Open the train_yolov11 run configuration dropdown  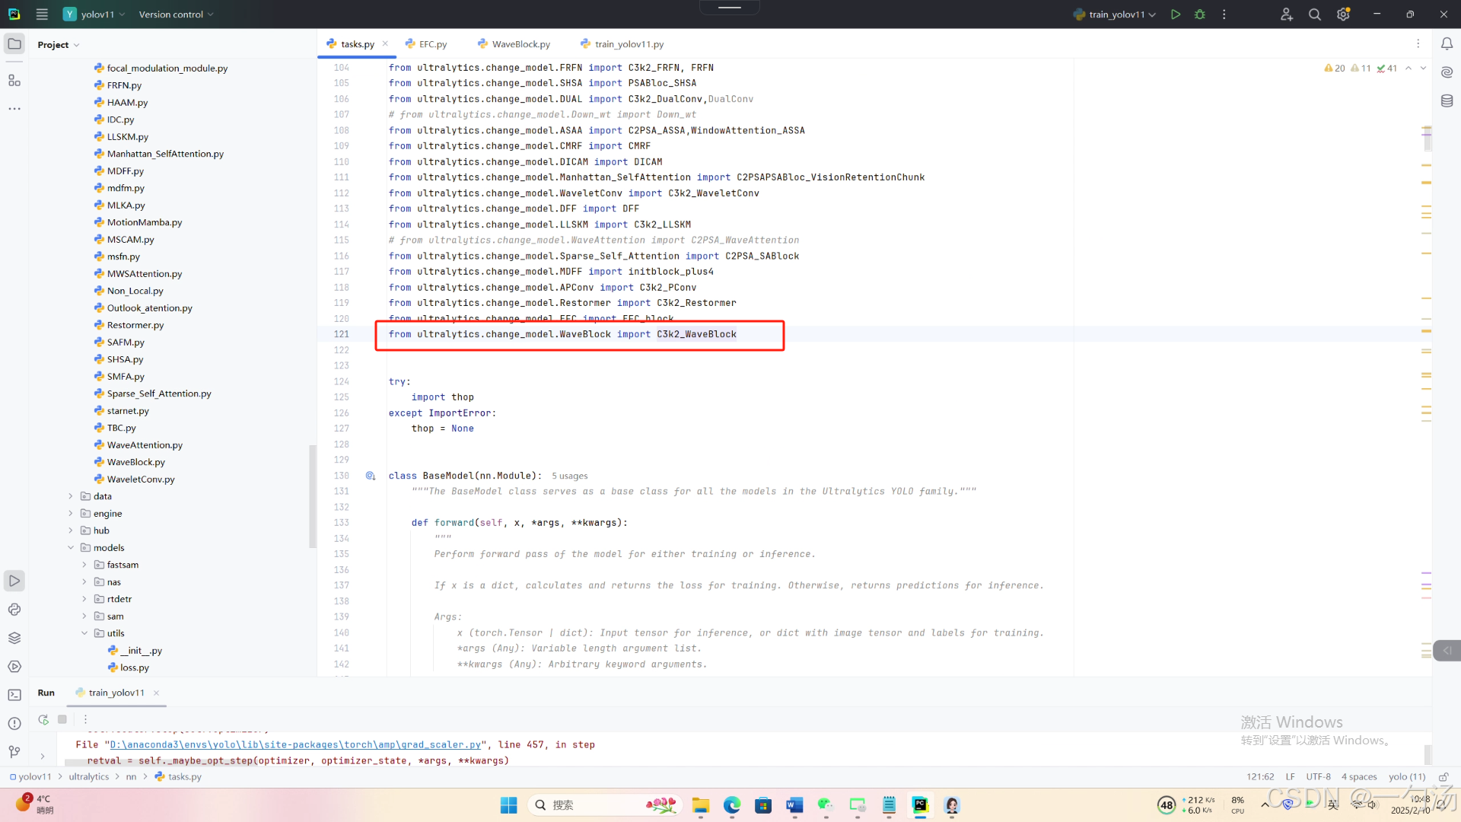click(x=1116, y=14)
